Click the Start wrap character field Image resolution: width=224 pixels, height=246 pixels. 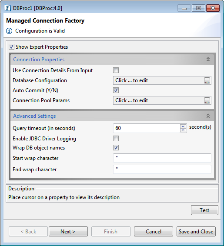click(162, 158)
